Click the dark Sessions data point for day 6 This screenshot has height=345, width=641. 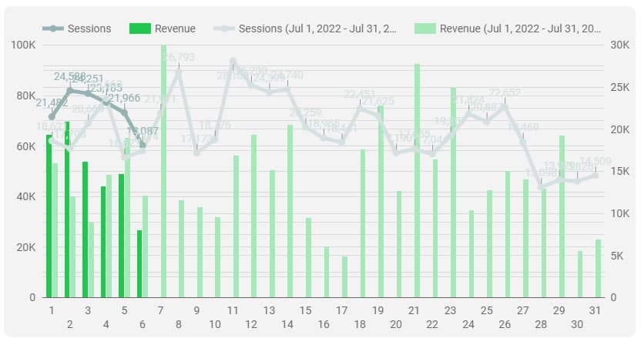tap(143, 145)
